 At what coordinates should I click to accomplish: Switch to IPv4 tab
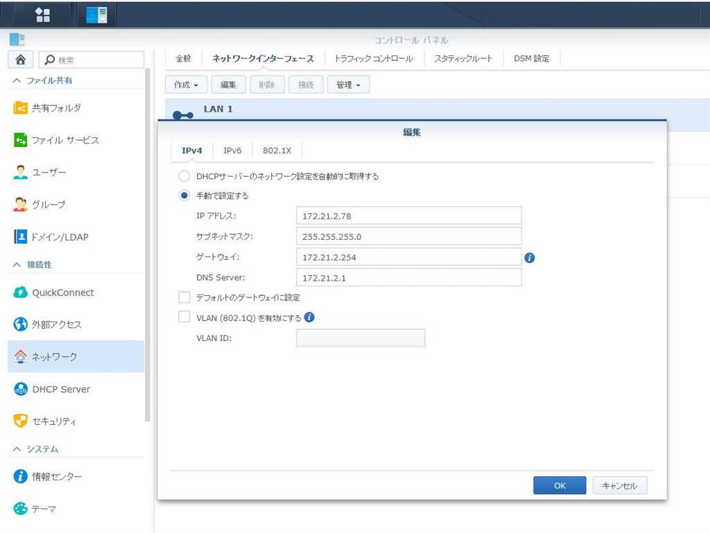(191, 150)
